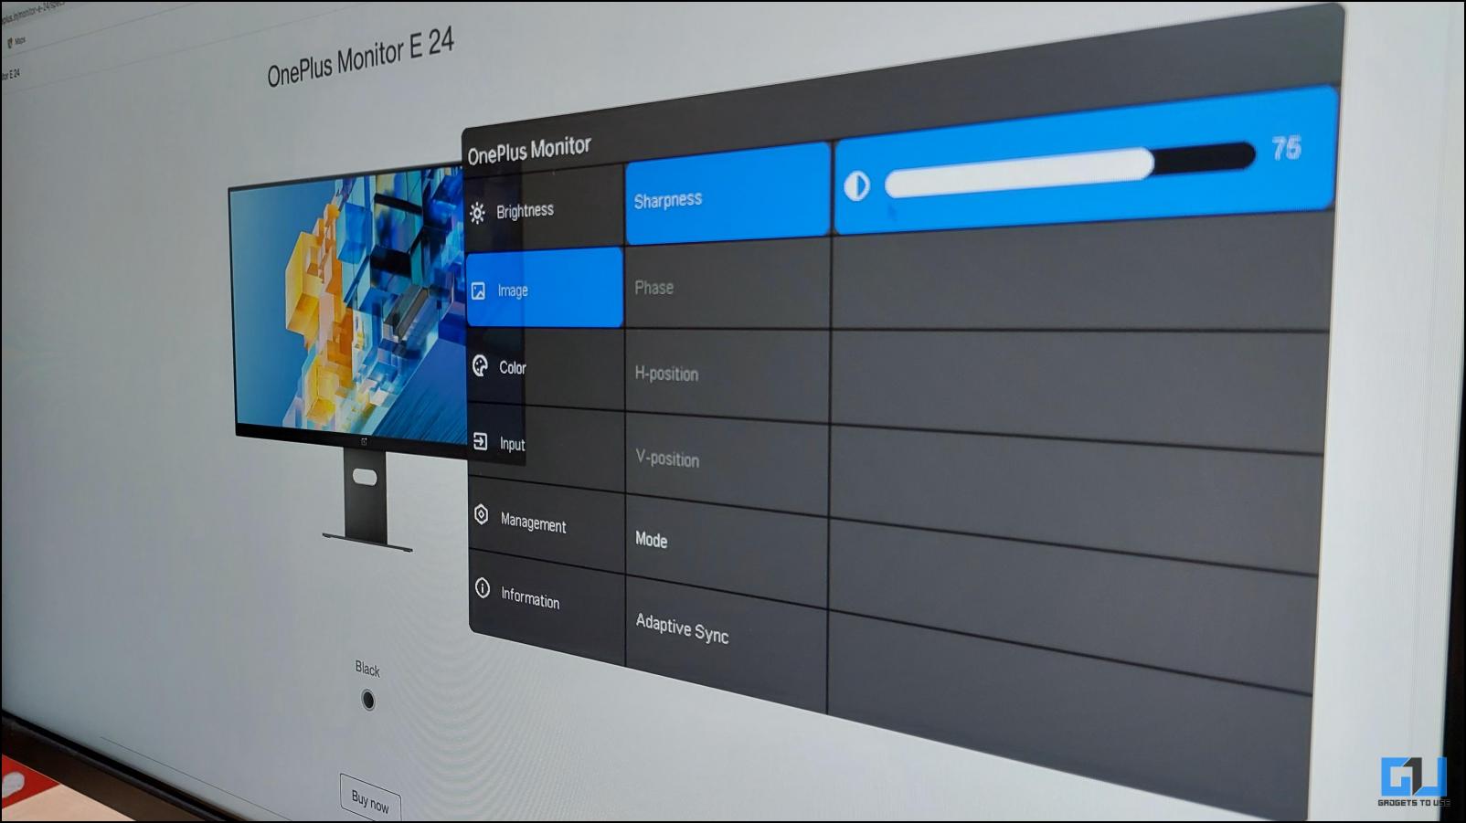
Task: Select the Phase setting
Action: click(728, 285)
